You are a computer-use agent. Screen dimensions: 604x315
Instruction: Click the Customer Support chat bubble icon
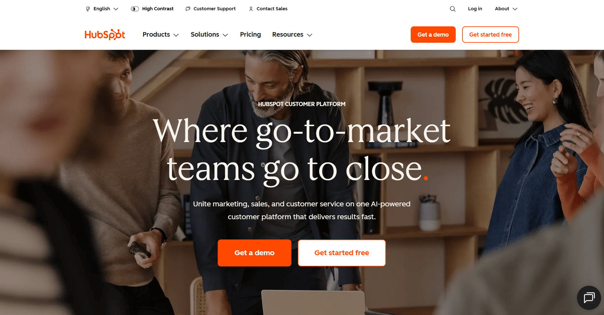click(x=188, y=9)
